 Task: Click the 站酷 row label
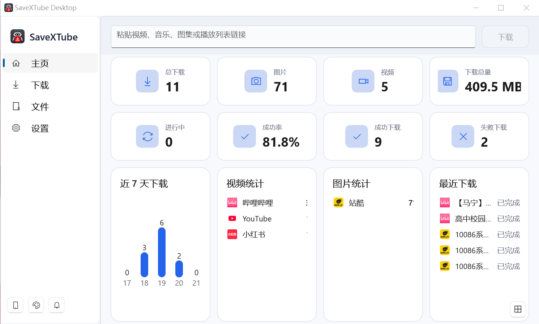pyautogui.click(x=356, y=203)
